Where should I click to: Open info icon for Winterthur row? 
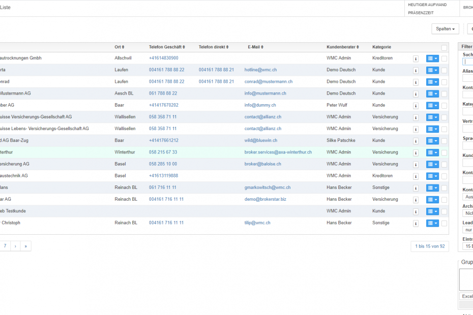(x=416, y=153)
